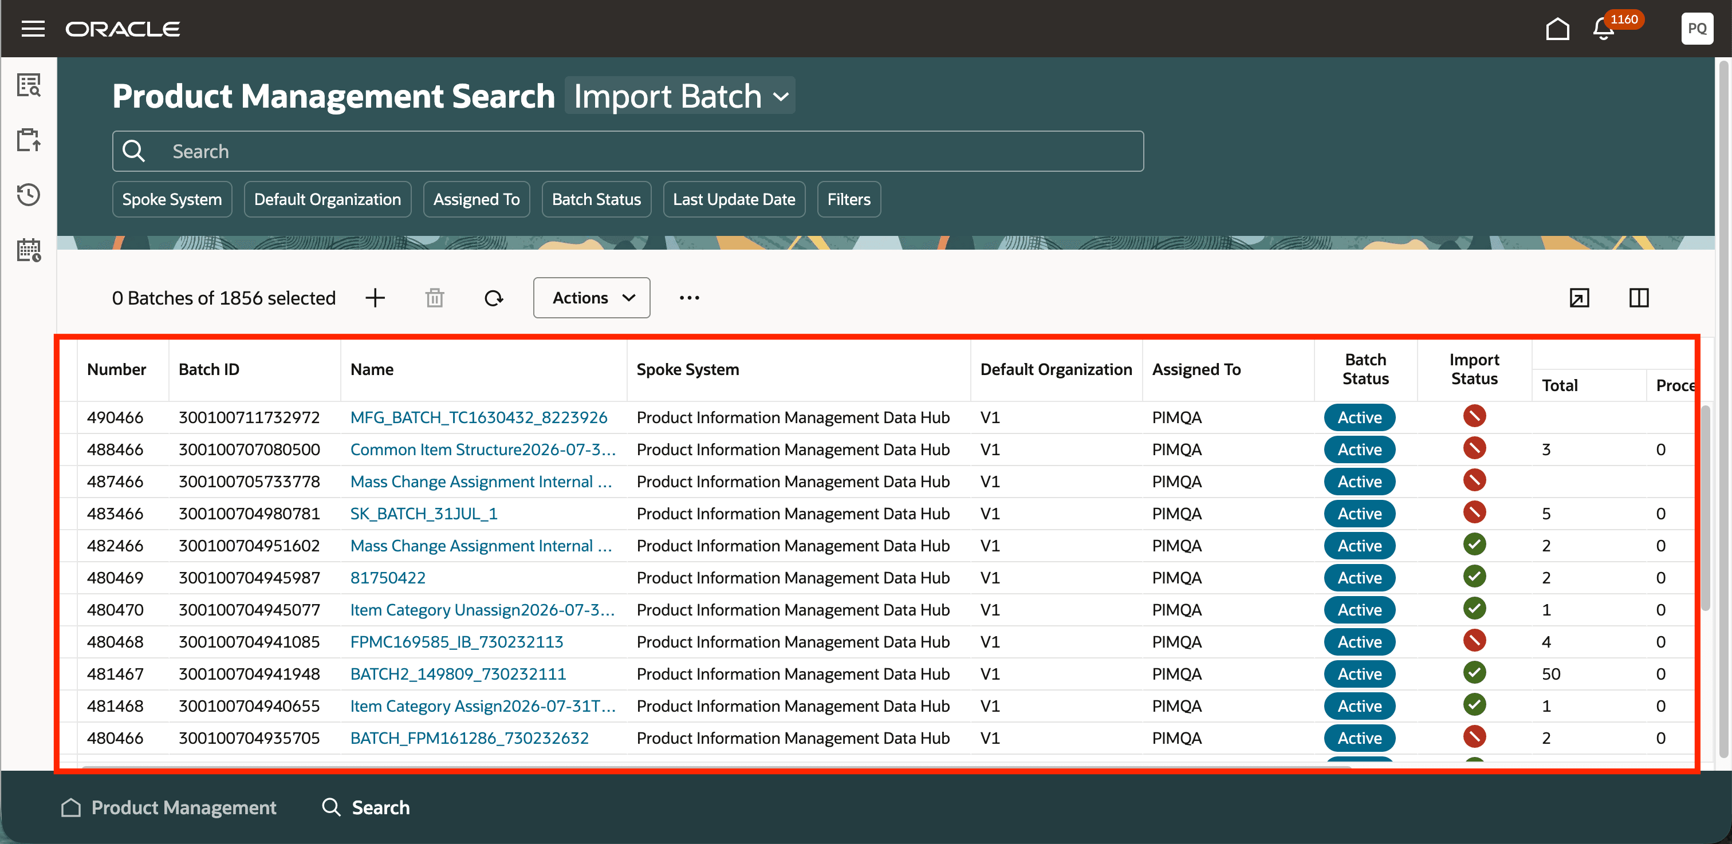This screenshot has width=1732, height=844.
Task: Click the magnifier icon in search box
Action: click(134, 151)
